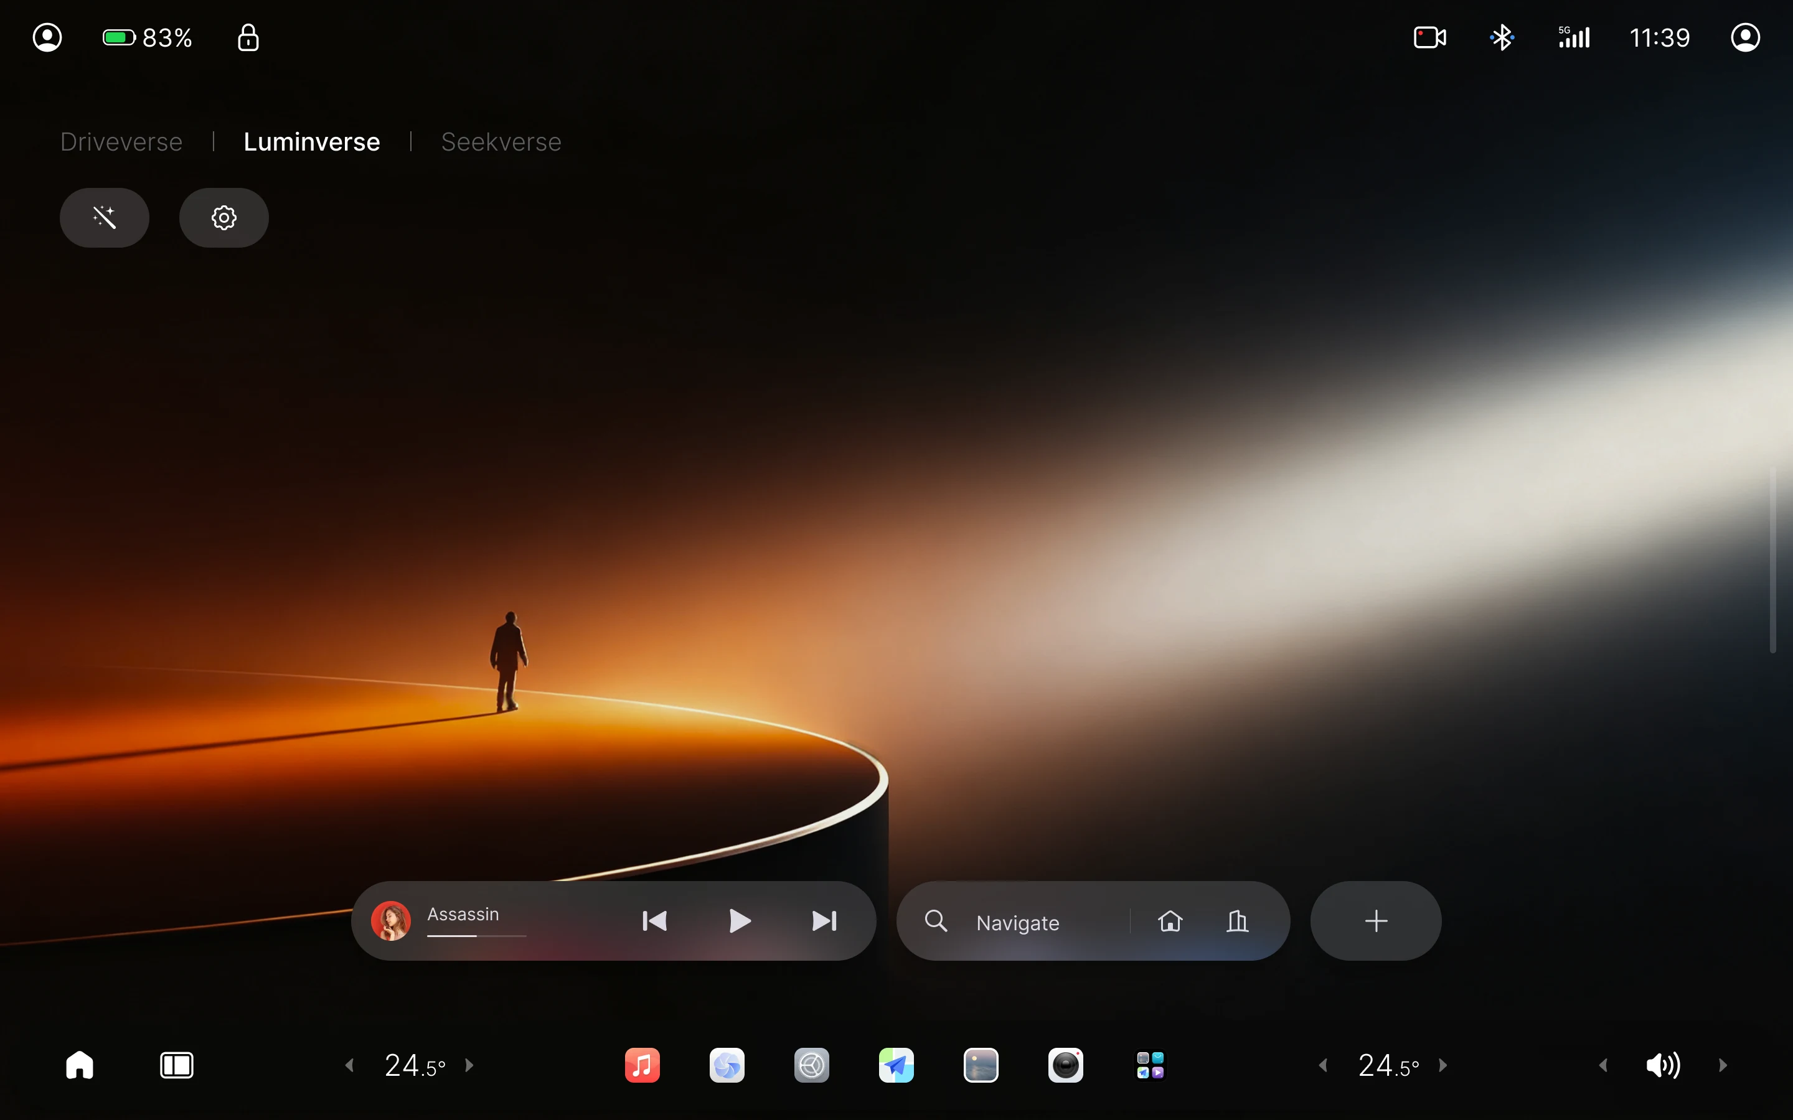Decrease left climate temperature
Image resolution: width=1793 pixels, height=1120 pixels.
[350, 1065]
